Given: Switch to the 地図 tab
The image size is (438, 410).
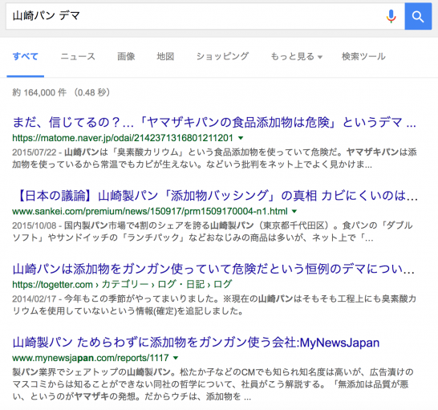Looking at the screenshot, I should click(165, 56).
